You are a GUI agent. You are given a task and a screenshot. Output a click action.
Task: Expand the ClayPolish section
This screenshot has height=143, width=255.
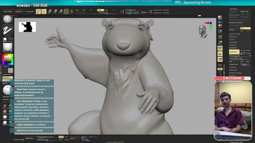(233, 45)
